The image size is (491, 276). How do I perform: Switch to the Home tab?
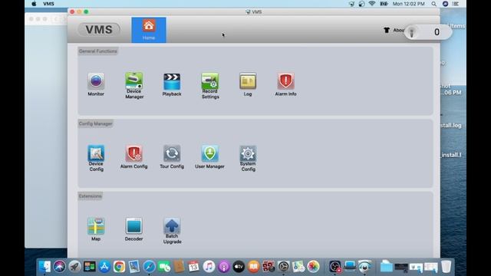tap(149, 30)
